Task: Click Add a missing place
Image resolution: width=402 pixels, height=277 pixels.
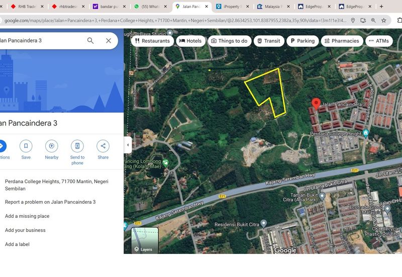Action: (x=27, y=216)
